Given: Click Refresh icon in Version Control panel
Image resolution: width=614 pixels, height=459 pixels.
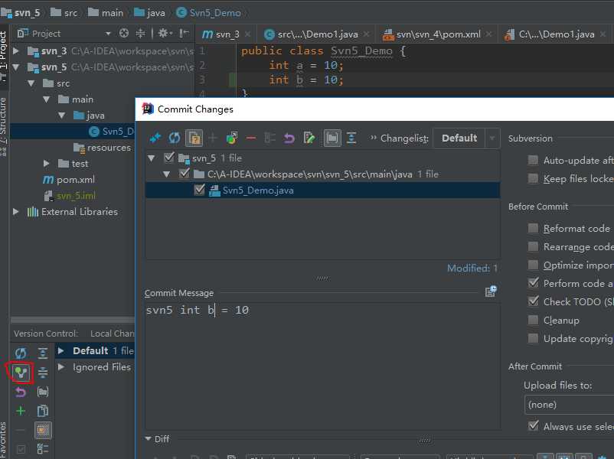Looking at the screenshot, I should click(21, 353).
